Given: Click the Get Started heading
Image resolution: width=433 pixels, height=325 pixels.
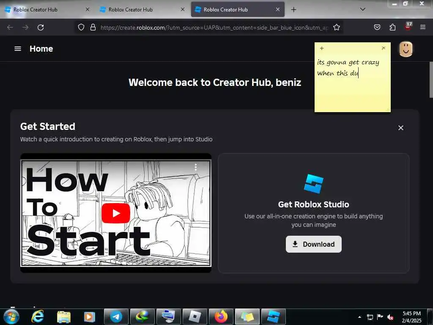Looking at the screenshot, I should (47, 126).
